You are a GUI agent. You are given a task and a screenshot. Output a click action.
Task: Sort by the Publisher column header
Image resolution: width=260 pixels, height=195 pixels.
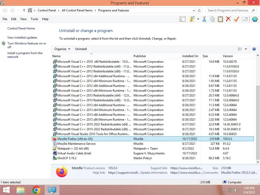[x=156, y=56]
